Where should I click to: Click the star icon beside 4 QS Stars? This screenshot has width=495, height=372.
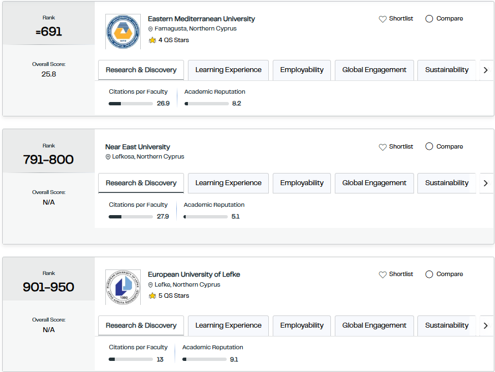coord(152,40)
